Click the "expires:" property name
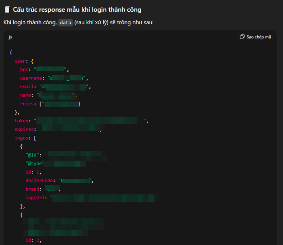 point(25,129)
